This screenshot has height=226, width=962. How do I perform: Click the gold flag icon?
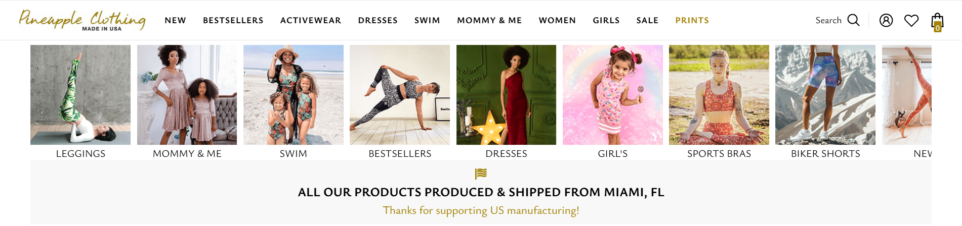(481, 174)
